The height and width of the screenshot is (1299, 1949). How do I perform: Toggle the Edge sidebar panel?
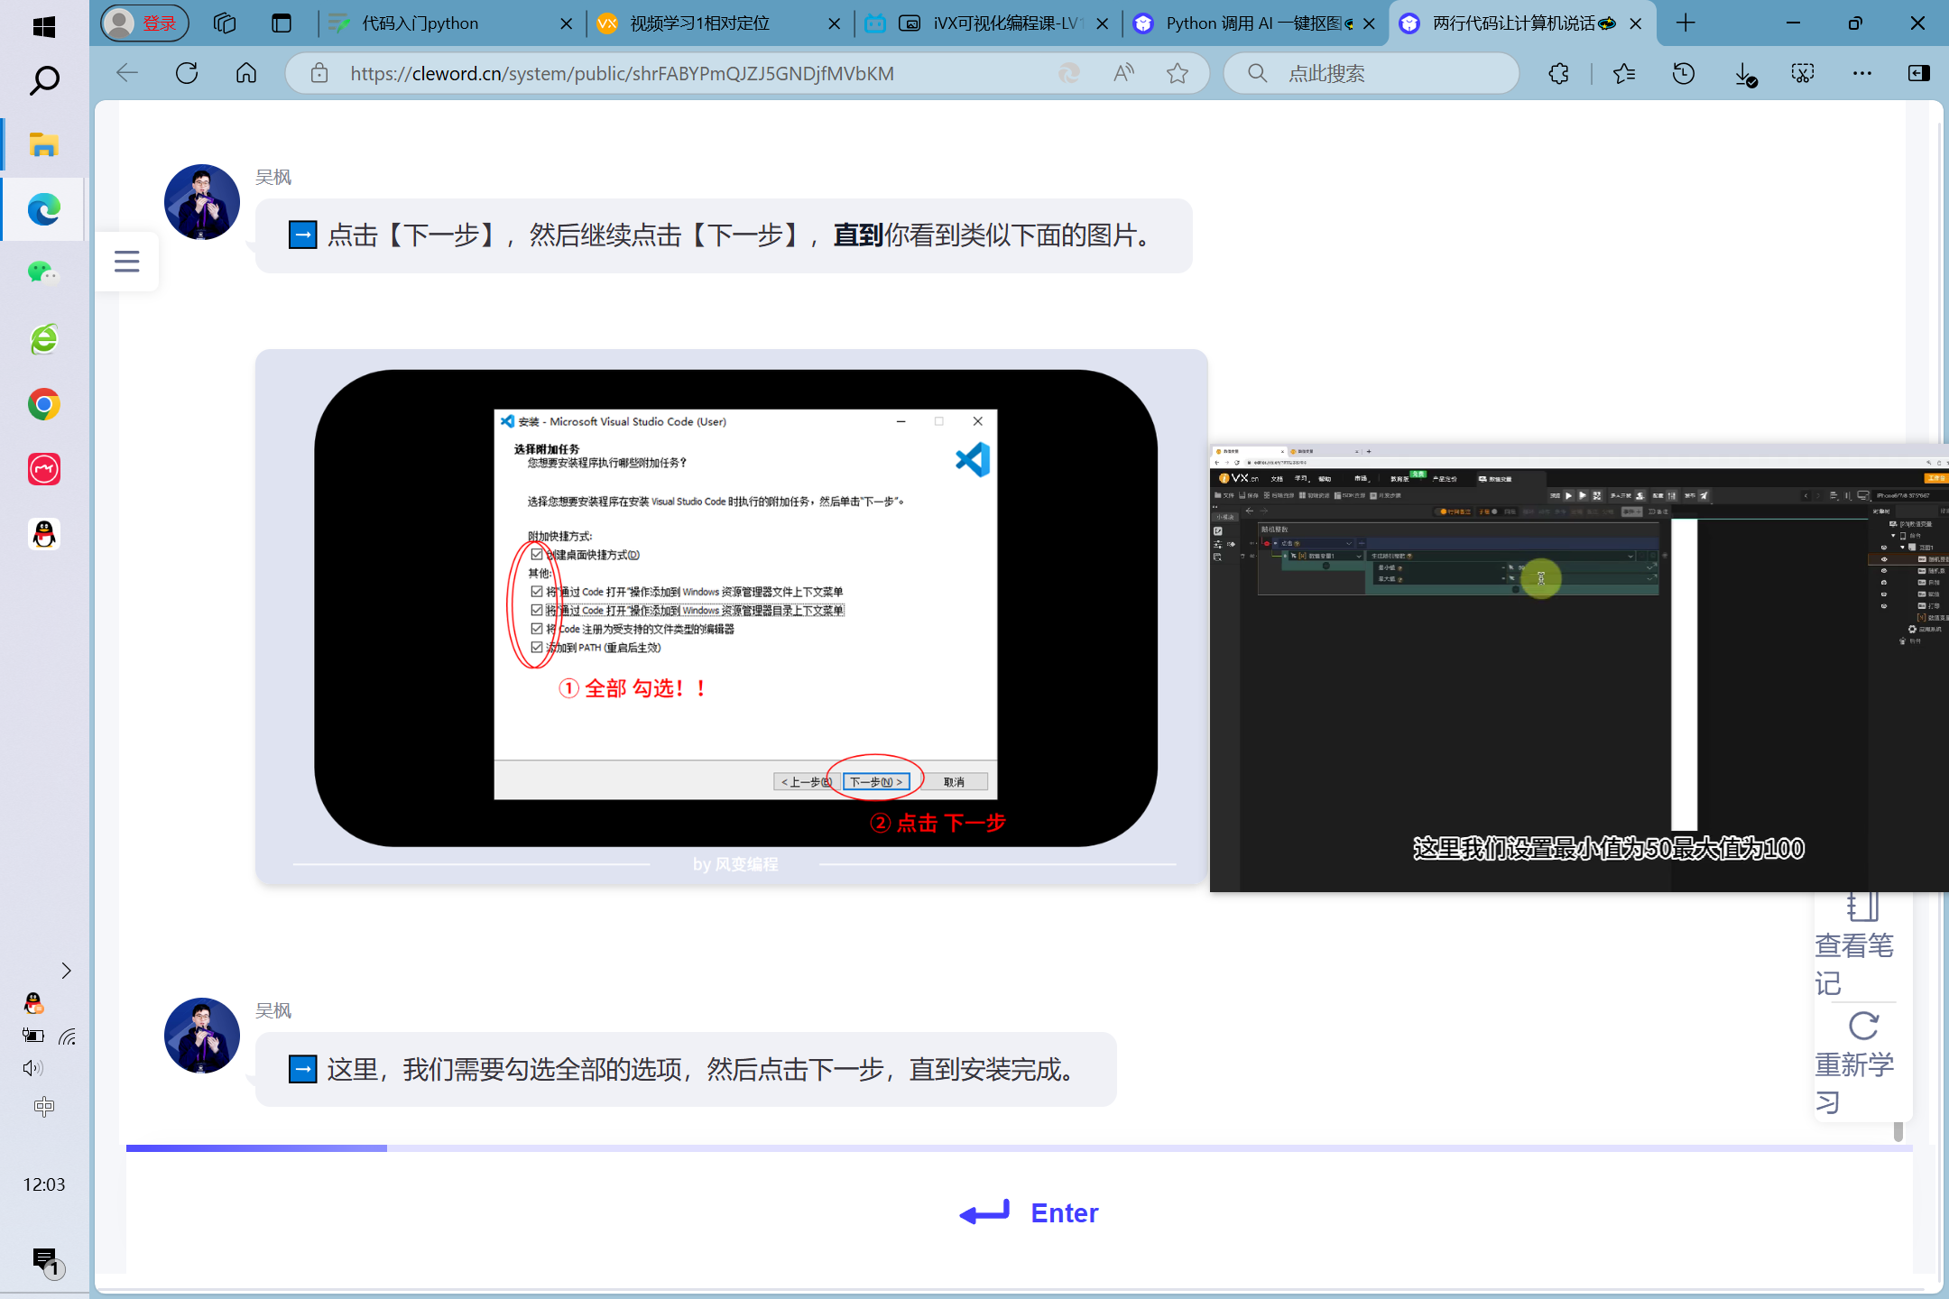click(1919, 73)
